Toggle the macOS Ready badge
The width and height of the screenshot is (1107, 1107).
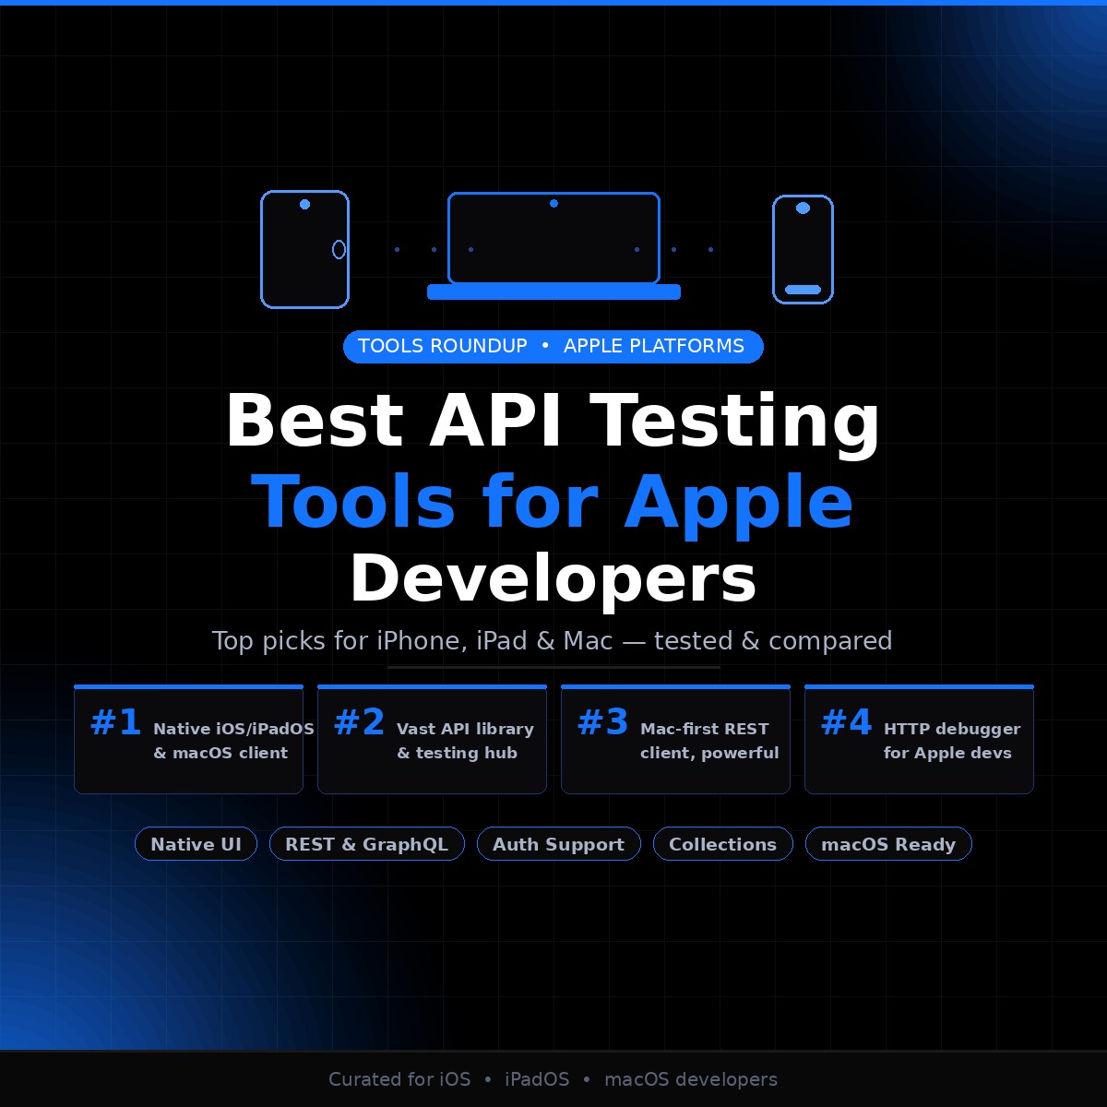888,844
